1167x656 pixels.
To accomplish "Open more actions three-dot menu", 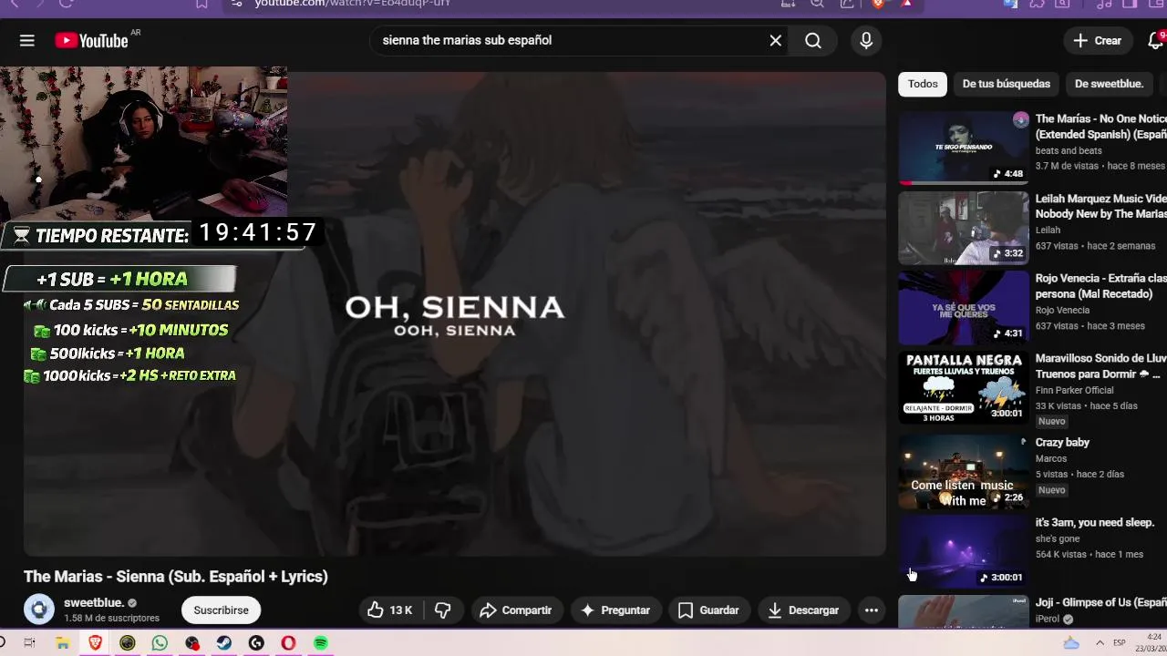I will coord(872,610).
